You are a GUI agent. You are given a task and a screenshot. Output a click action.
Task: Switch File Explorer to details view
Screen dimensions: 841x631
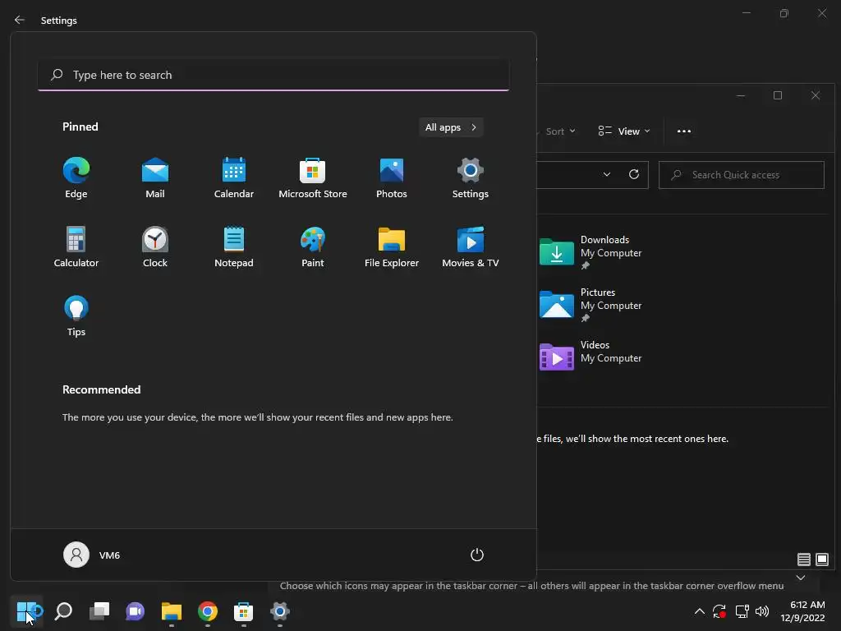[803, 560]
